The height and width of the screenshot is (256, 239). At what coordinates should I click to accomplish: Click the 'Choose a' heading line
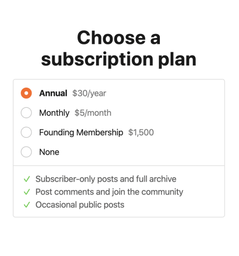click(119, 38)
